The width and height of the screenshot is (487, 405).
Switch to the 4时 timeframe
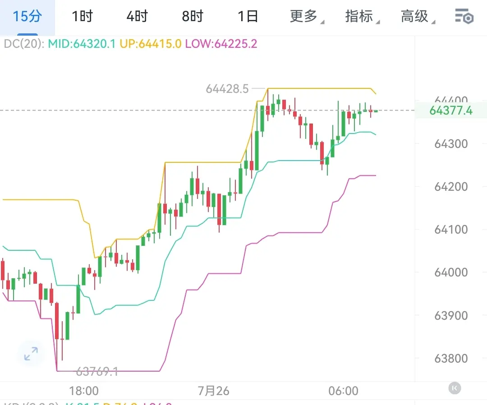137,16
